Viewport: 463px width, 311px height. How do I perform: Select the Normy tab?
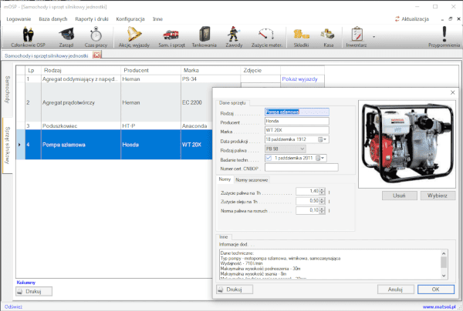225,179
